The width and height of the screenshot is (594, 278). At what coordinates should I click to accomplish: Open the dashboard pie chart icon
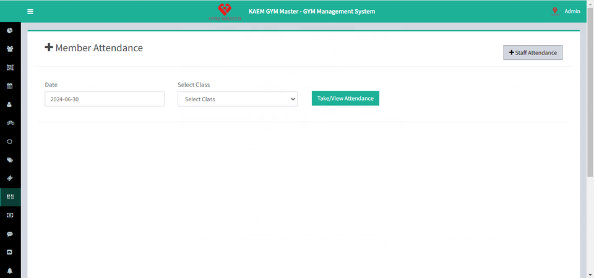[10, 30]
